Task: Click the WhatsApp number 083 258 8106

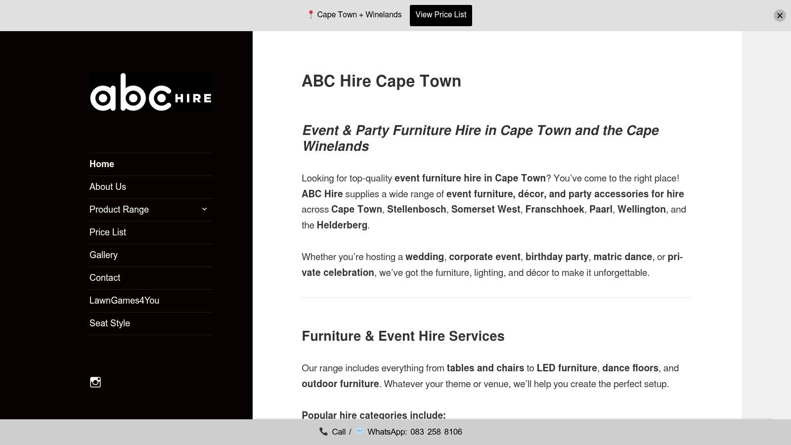Action: point(436,432)
